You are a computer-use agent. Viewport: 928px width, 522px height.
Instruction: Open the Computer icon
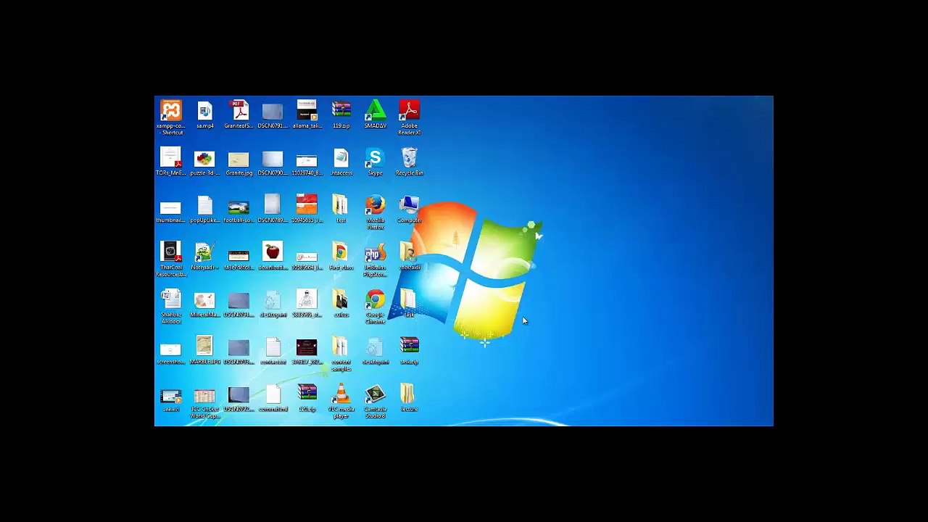point(409,205)
